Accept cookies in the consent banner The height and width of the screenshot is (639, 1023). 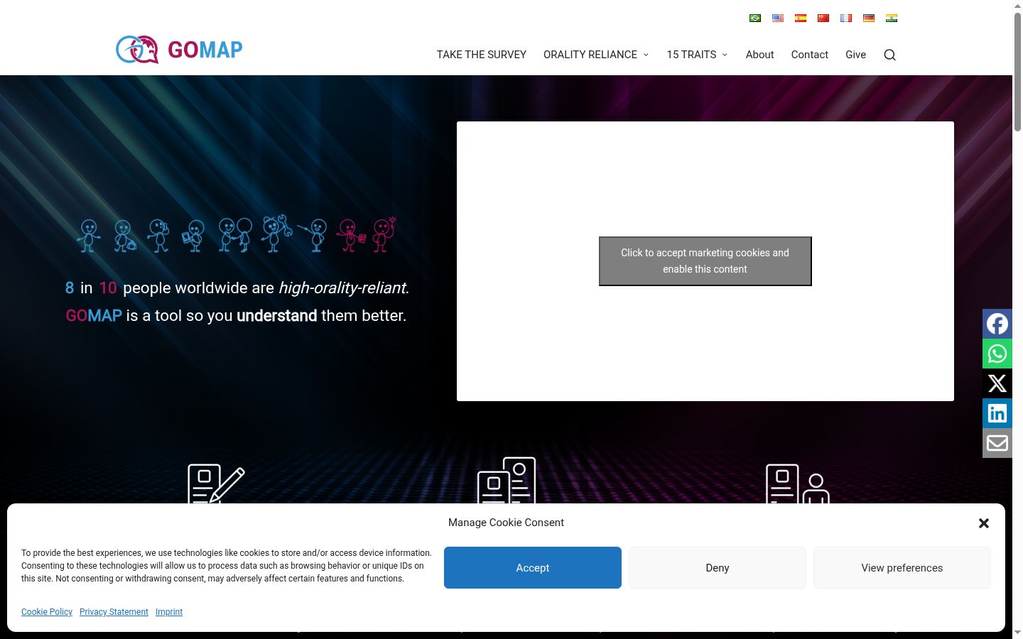click(x=533, y=568)
